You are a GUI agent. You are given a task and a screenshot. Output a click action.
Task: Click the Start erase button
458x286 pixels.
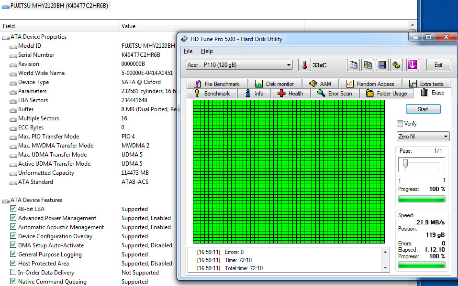[423, 109]
